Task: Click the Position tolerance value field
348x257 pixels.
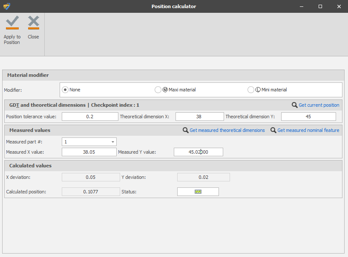Action: pos(90,117)
